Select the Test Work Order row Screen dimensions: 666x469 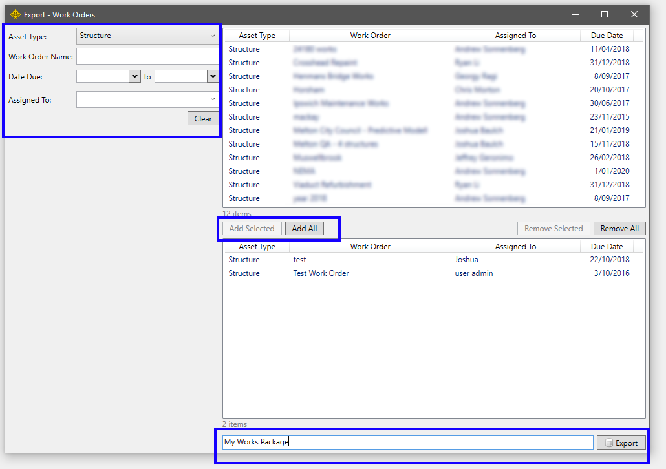(x=321, y=273)
